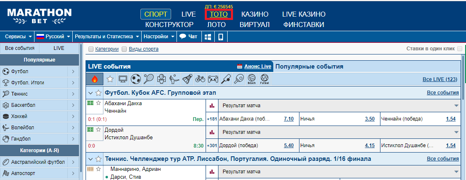Open the КОНСТРУКТОР tab
This screenshot has height=180, width=466.
tap(169, 25)
